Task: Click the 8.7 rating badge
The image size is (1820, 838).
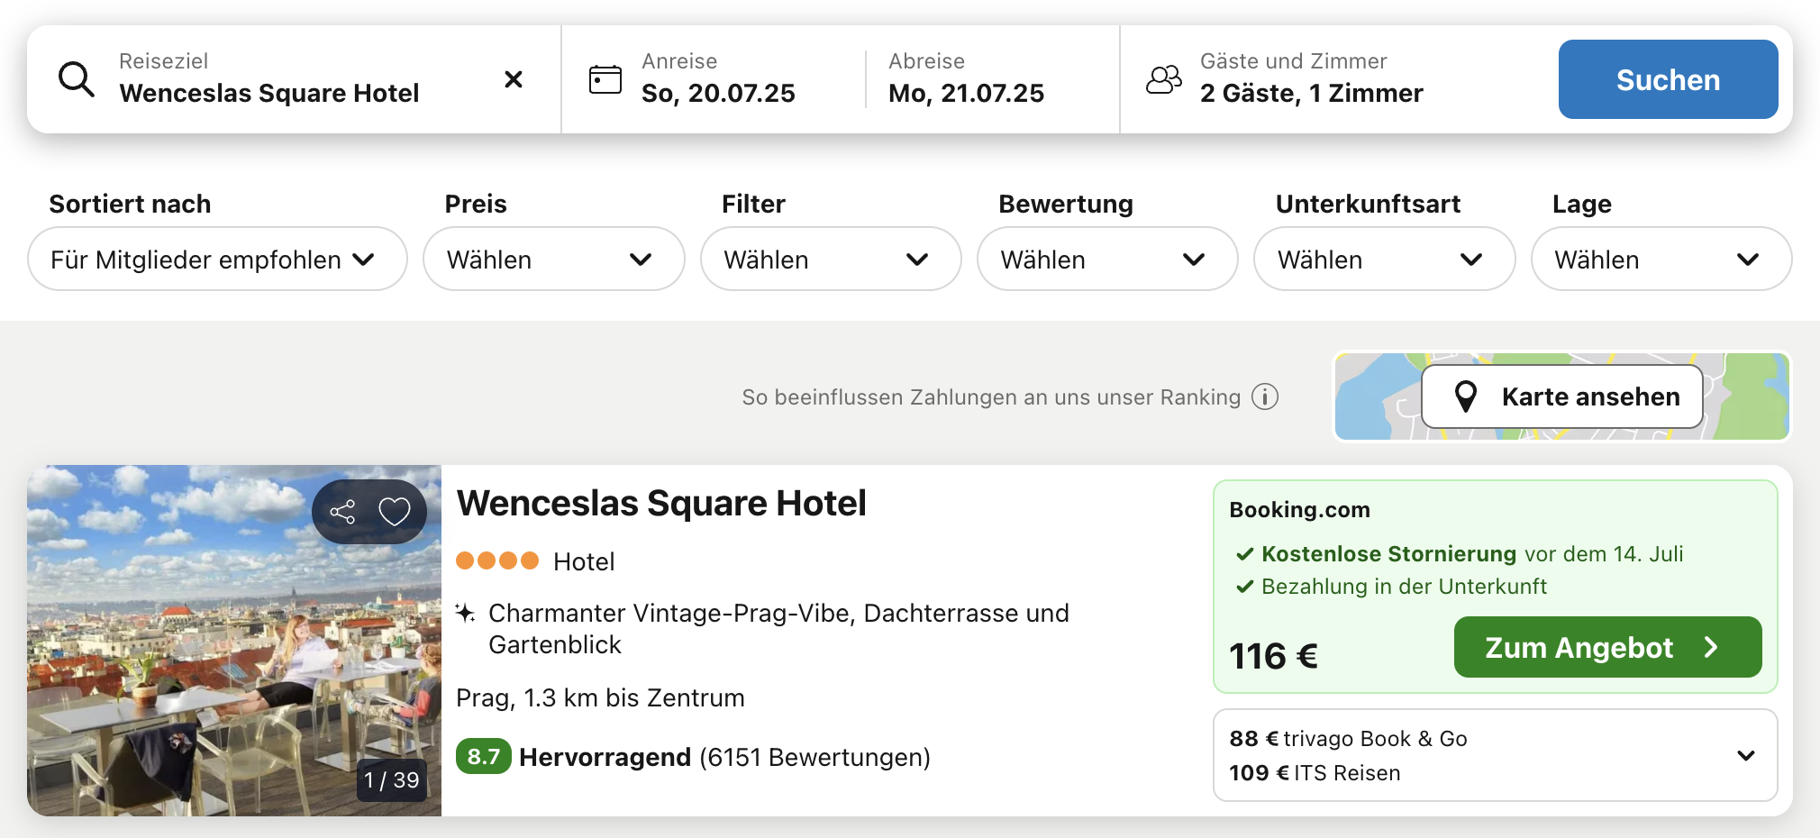Action: point(484,756)
